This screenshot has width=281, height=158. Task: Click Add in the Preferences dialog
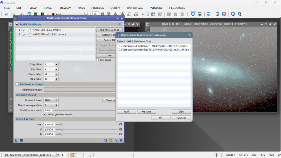127,111
